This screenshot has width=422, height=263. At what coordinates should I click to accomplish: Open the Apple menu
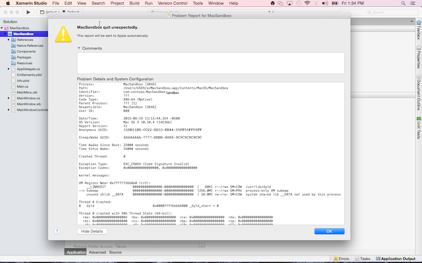8,3
